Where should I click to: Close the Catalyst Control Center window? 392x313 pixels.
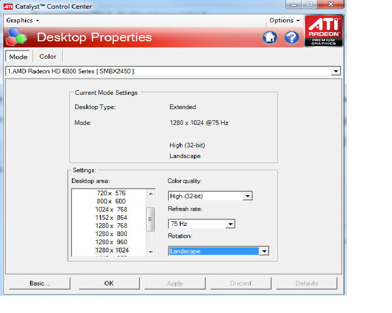pyautogui.click(x=331, y=4)
